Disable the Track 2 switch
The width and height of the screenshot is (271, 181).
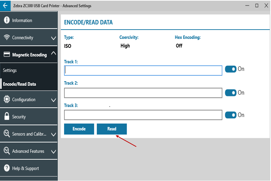tap(231, 93)
